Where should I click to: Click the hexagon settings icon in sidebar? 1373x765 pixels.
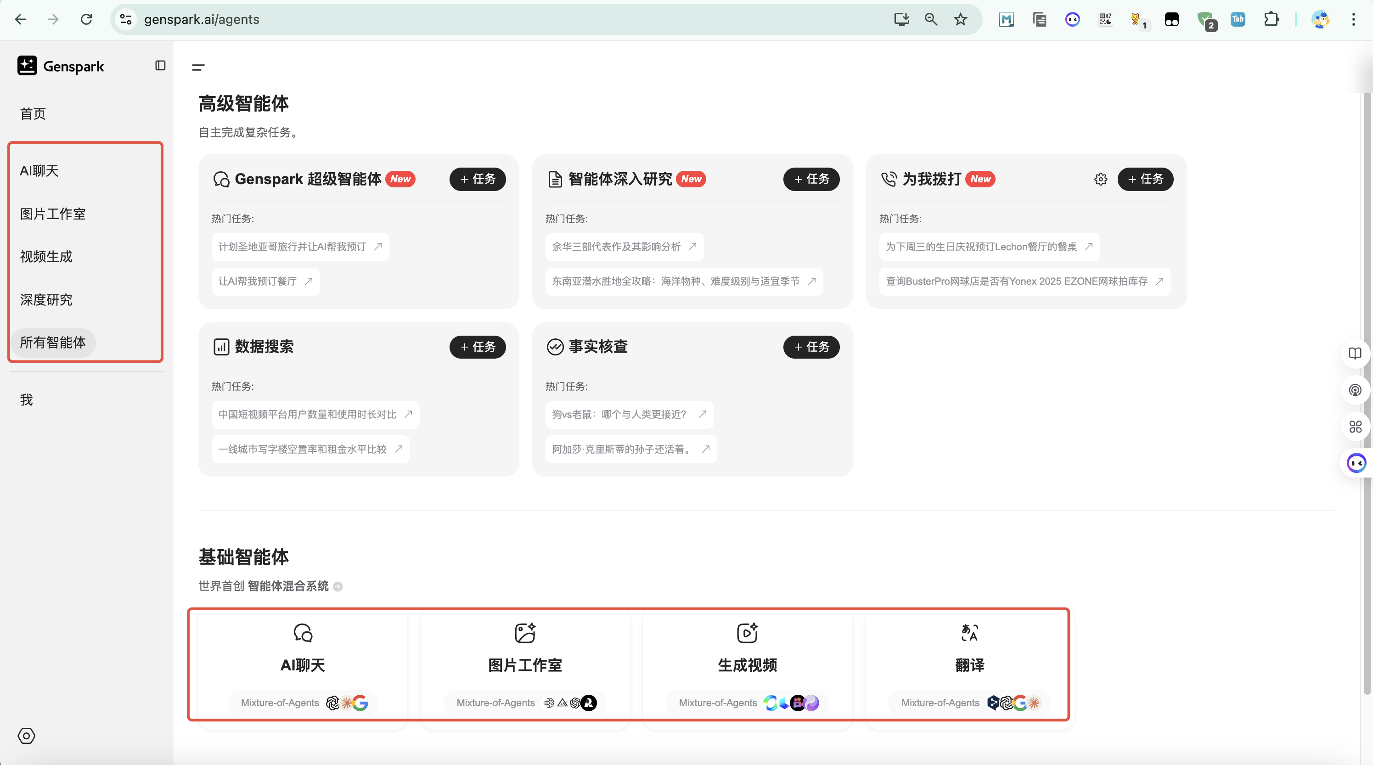(x=26, y=736)
